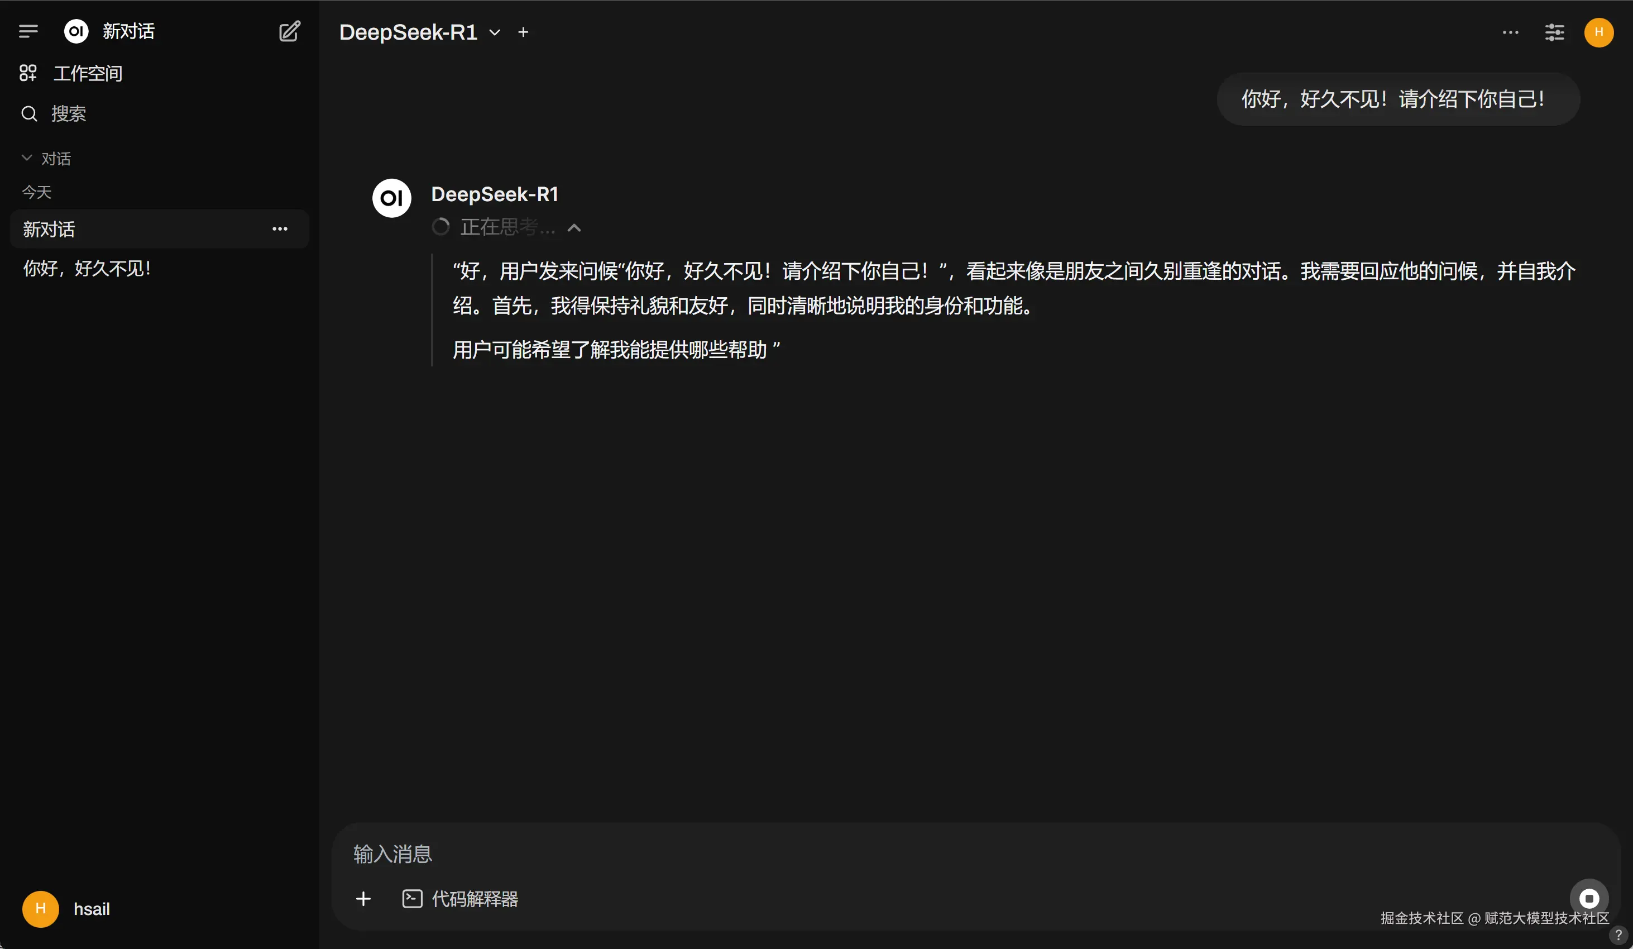Start a new chat with the pencil icon
This screenshot has height=949, width=1633.
coord(290,31)
